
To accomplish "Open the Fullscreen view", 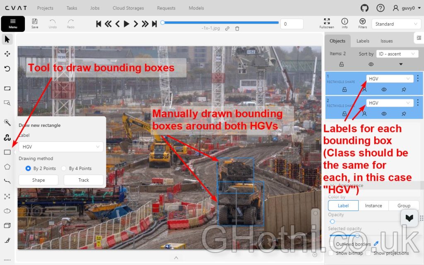I will tap(327, 23).
